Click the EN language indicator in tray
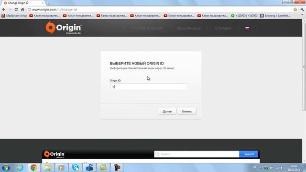Viewport: 306px width, 172px height. (x=254, y=167)
